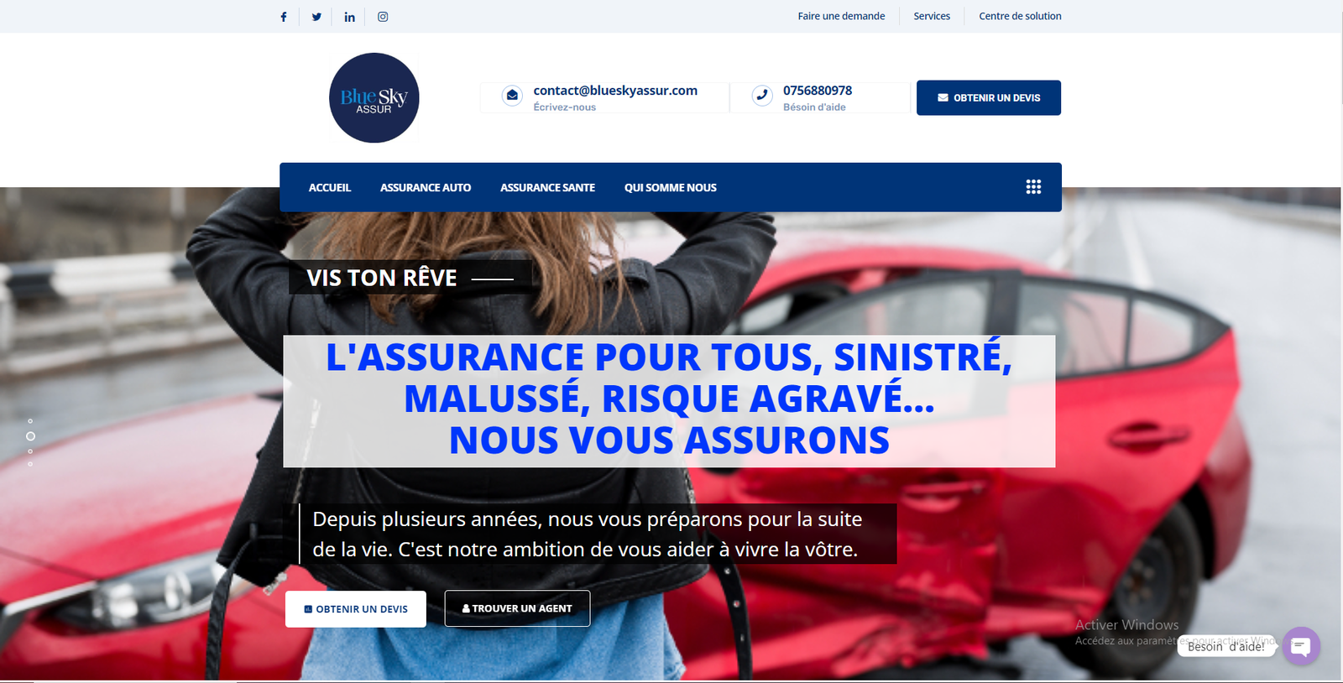1343x683 pixels.
Task: Open the grid menu icon in navbar
Action: coord(1033,187)
